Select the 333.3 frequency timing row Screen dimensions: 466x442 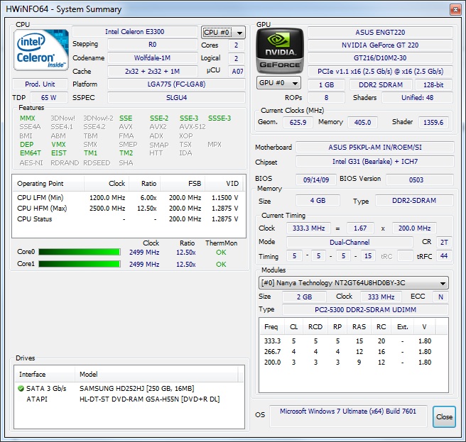[353, 341]
